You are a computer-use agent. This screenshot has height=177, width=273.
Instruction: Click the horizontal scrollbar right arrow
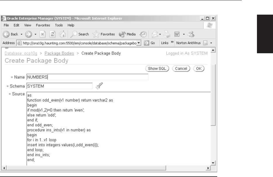pos(208,168)
